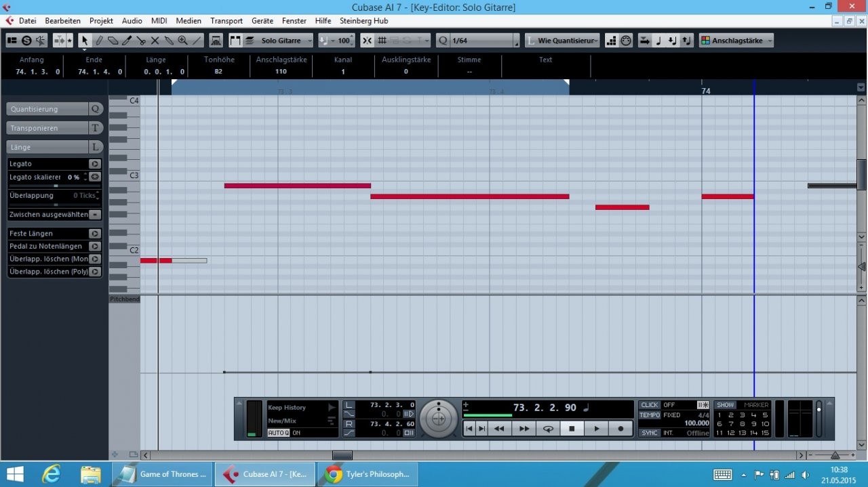868x487 pixels.
Task: Click Fast Forward in the transport panel
Action: pyautogui.click(x=524, y=429)
